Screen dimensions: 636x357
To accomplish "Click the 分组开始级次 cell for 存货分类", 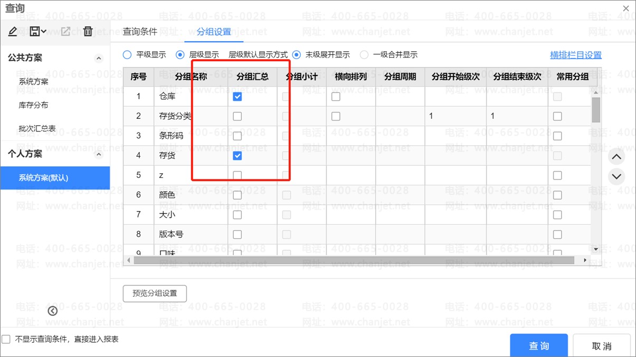I will point(455,116).
